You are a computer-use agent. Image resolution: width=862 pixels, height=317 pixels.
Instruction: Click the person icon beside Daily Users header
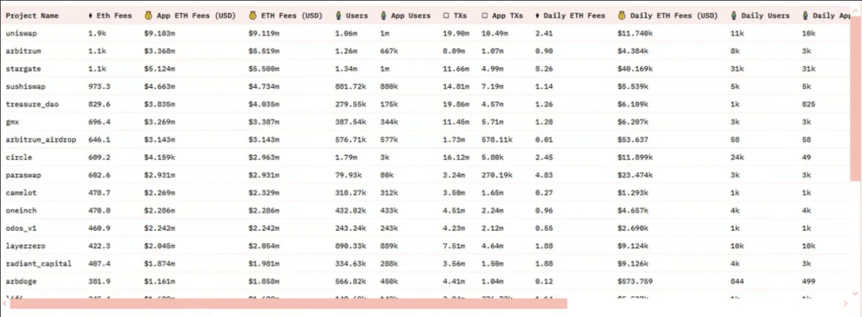tap(734, 16)
